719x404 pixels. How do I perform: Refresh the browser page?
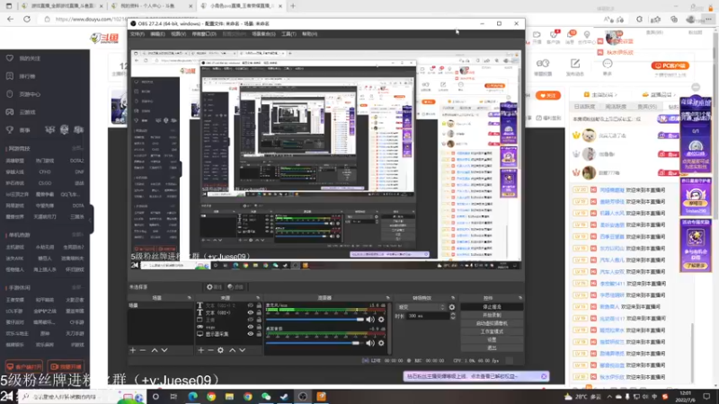click(x=27, y=19)
